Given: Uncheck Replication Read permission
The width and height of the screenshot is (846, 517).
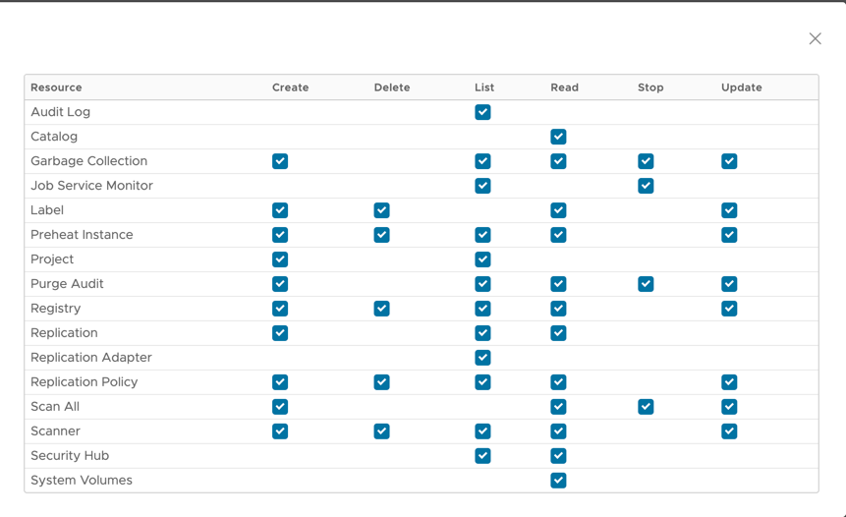Looking at the screenshot, I should [558, 333].
